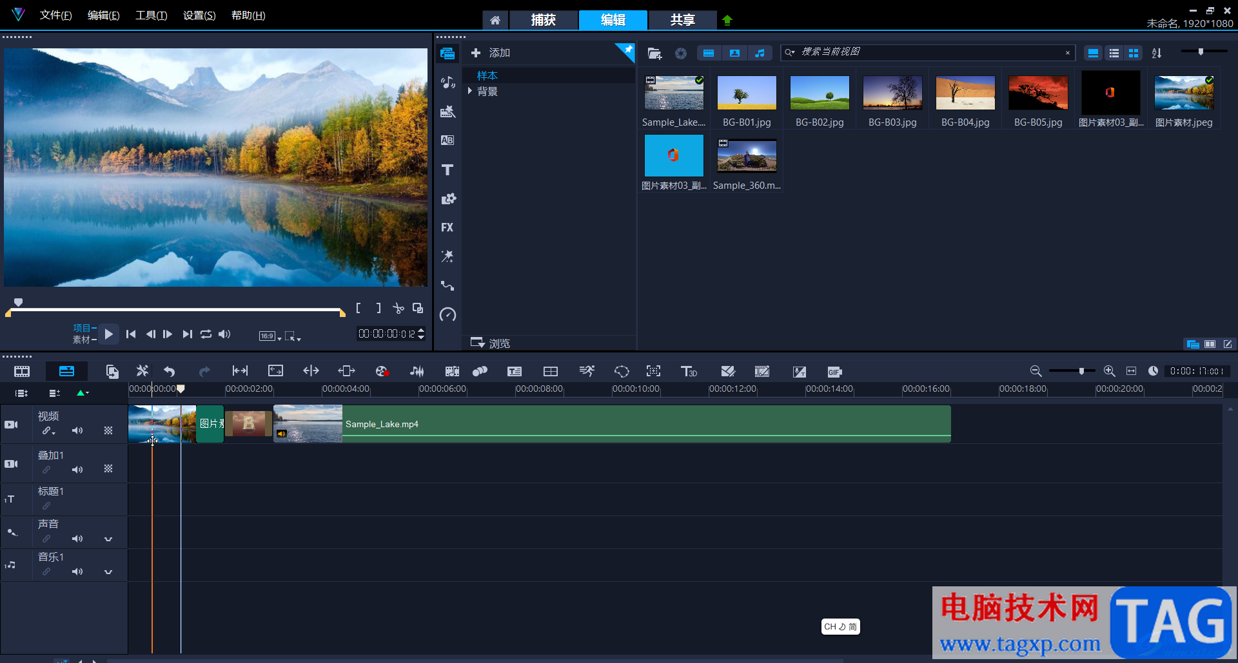Open the 工具(T) menu
The height and width of the screenshot is (663, 1238).
click(152, 15)
